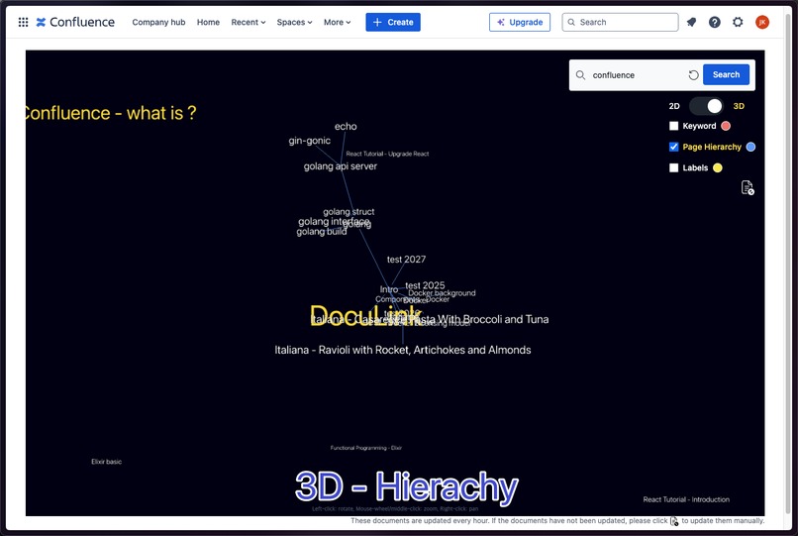Select the 2D label
The image size is (798, 536).
click(x=674, y=106)
